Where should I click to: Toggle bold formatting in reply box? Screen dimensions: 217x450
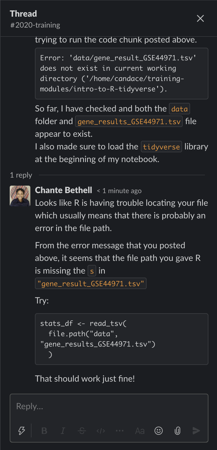coord(44,430)
